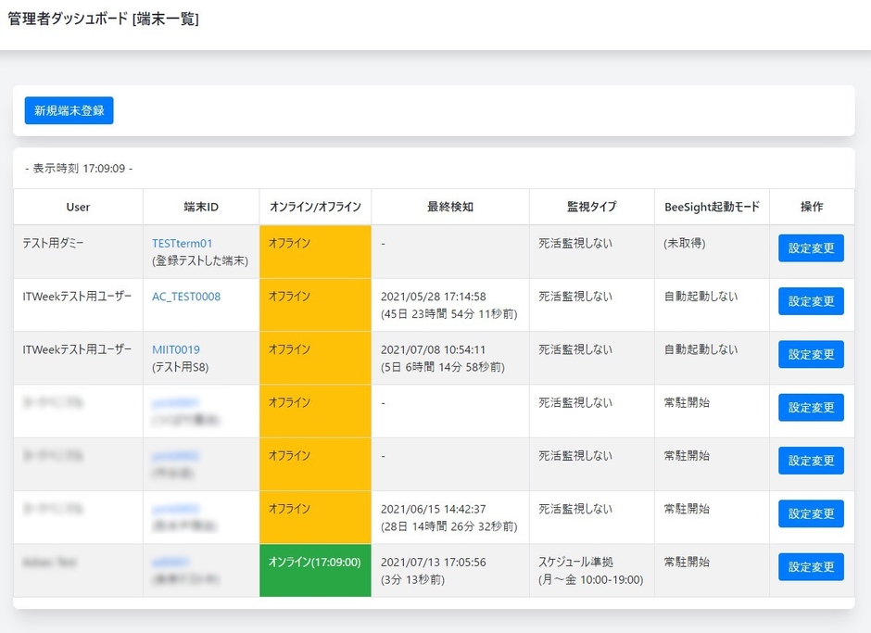Click the top オフライン status cell

(x=314, y=247)
